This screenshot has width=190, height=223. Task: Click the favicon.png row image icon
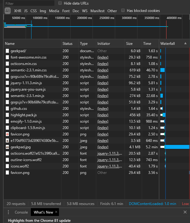[x=7, y=134]
